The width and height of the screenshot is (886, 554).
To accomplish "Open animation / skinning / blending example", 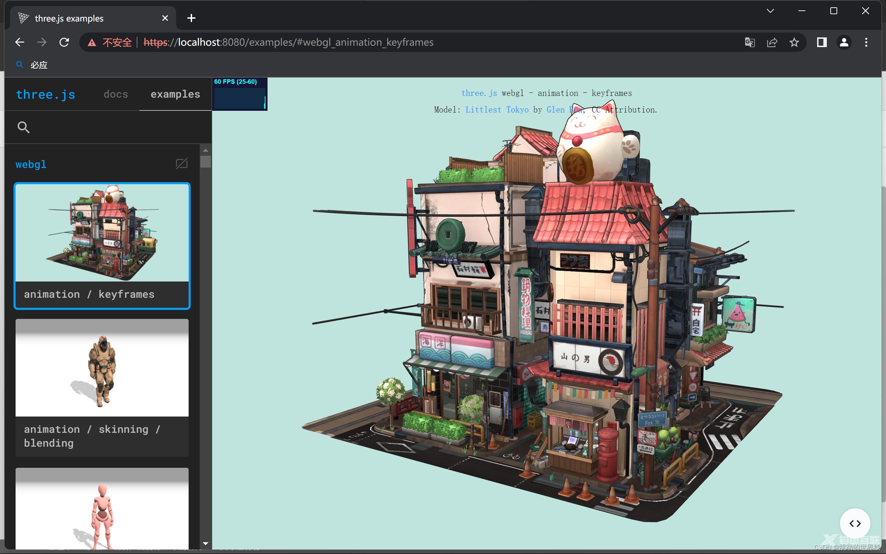I will [x=102, y=388].
